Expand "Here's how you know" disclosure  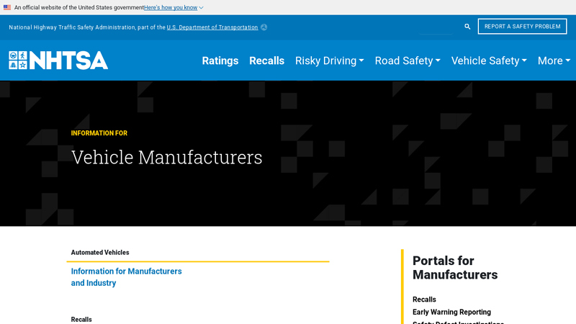[x=174, y=7]
